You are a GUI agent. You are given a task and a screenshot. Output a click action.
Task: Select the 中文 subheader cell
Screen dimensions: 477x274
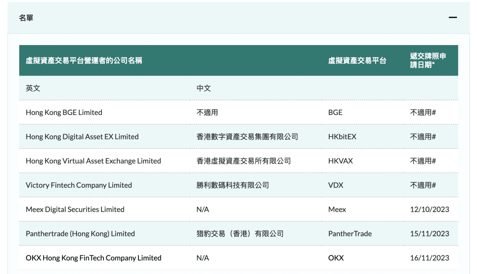(204, 88)
